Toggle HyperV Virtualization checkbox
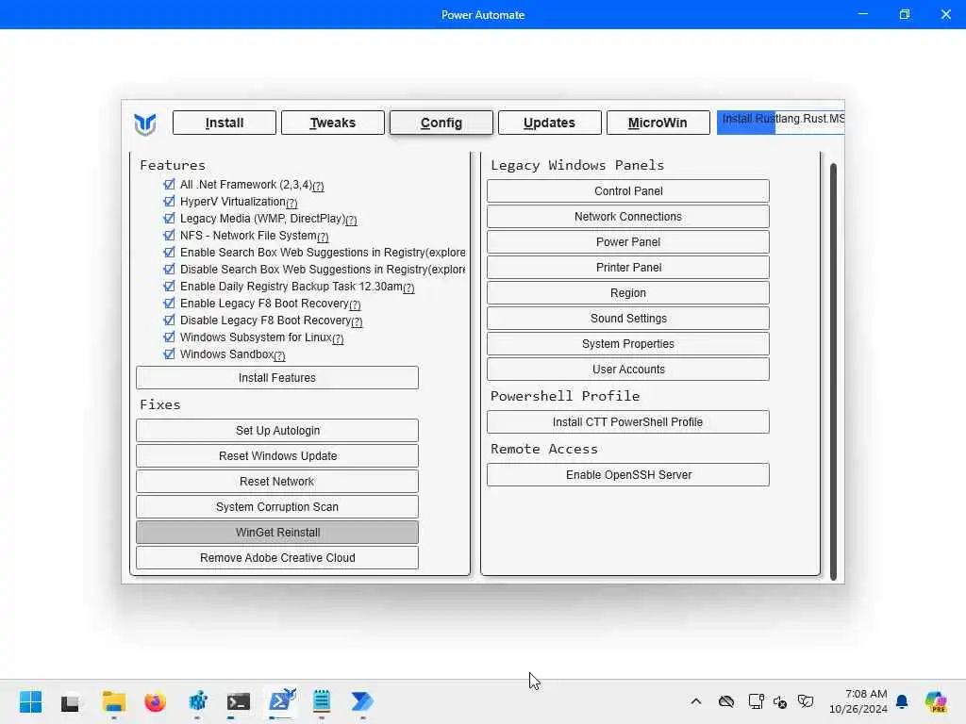 point(169,201)
